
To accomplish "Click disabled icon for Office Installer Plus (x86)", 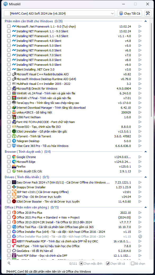I will tap(140, 237).
